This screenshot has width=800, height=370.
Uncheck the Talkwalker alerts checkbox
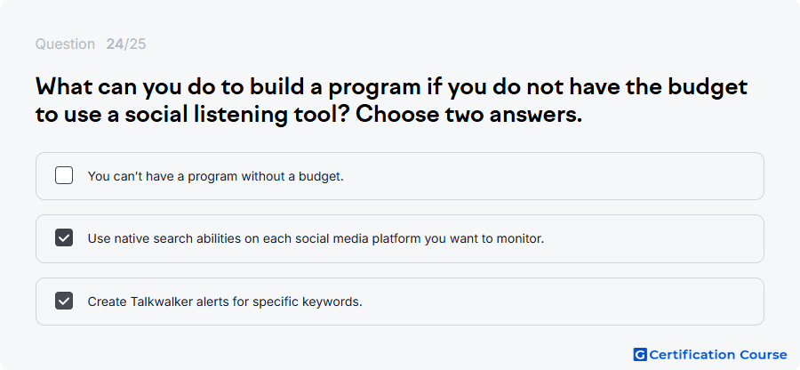[x=64, y=302]
